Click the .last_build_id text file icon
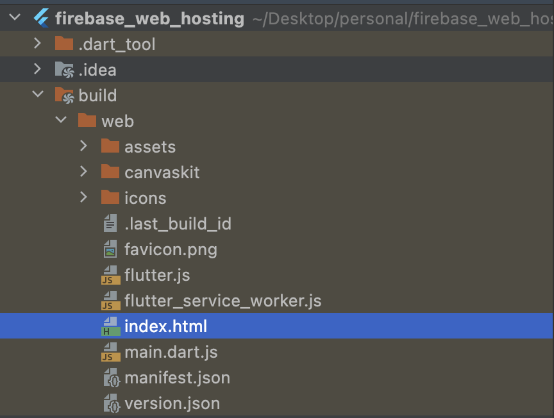Image resolution: width=554 pixels, height=418 pixels. [110, 223]
